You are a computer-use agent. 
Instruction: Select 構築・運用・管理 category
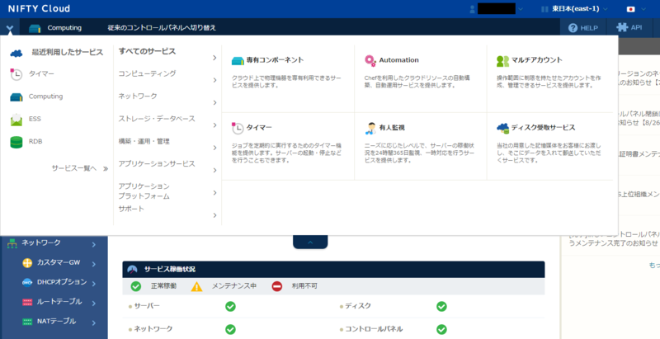coord(144,141)
